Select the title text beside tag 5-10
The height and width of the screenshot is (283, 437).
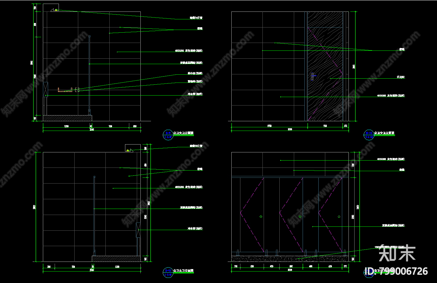coord(384,133)
